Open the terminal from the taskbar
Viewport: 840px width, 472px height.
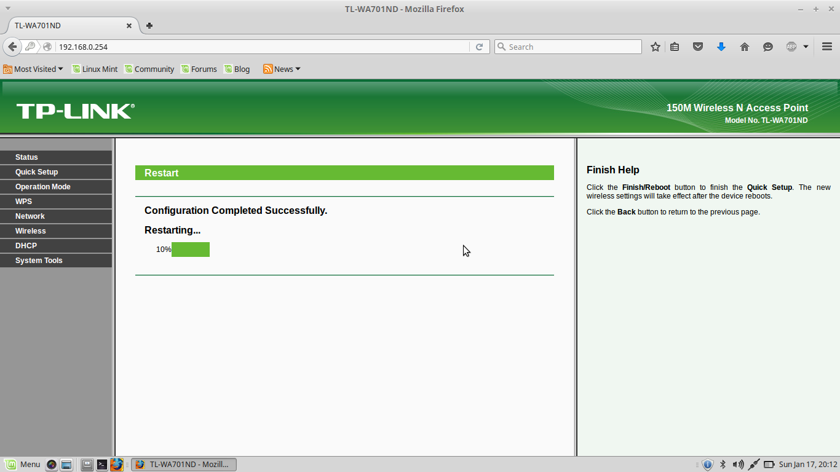click(x=101, y=464)
